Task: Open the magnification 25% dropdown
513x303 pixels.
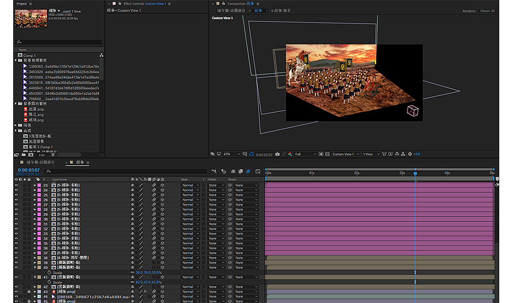Action: (x=232, y=154)
